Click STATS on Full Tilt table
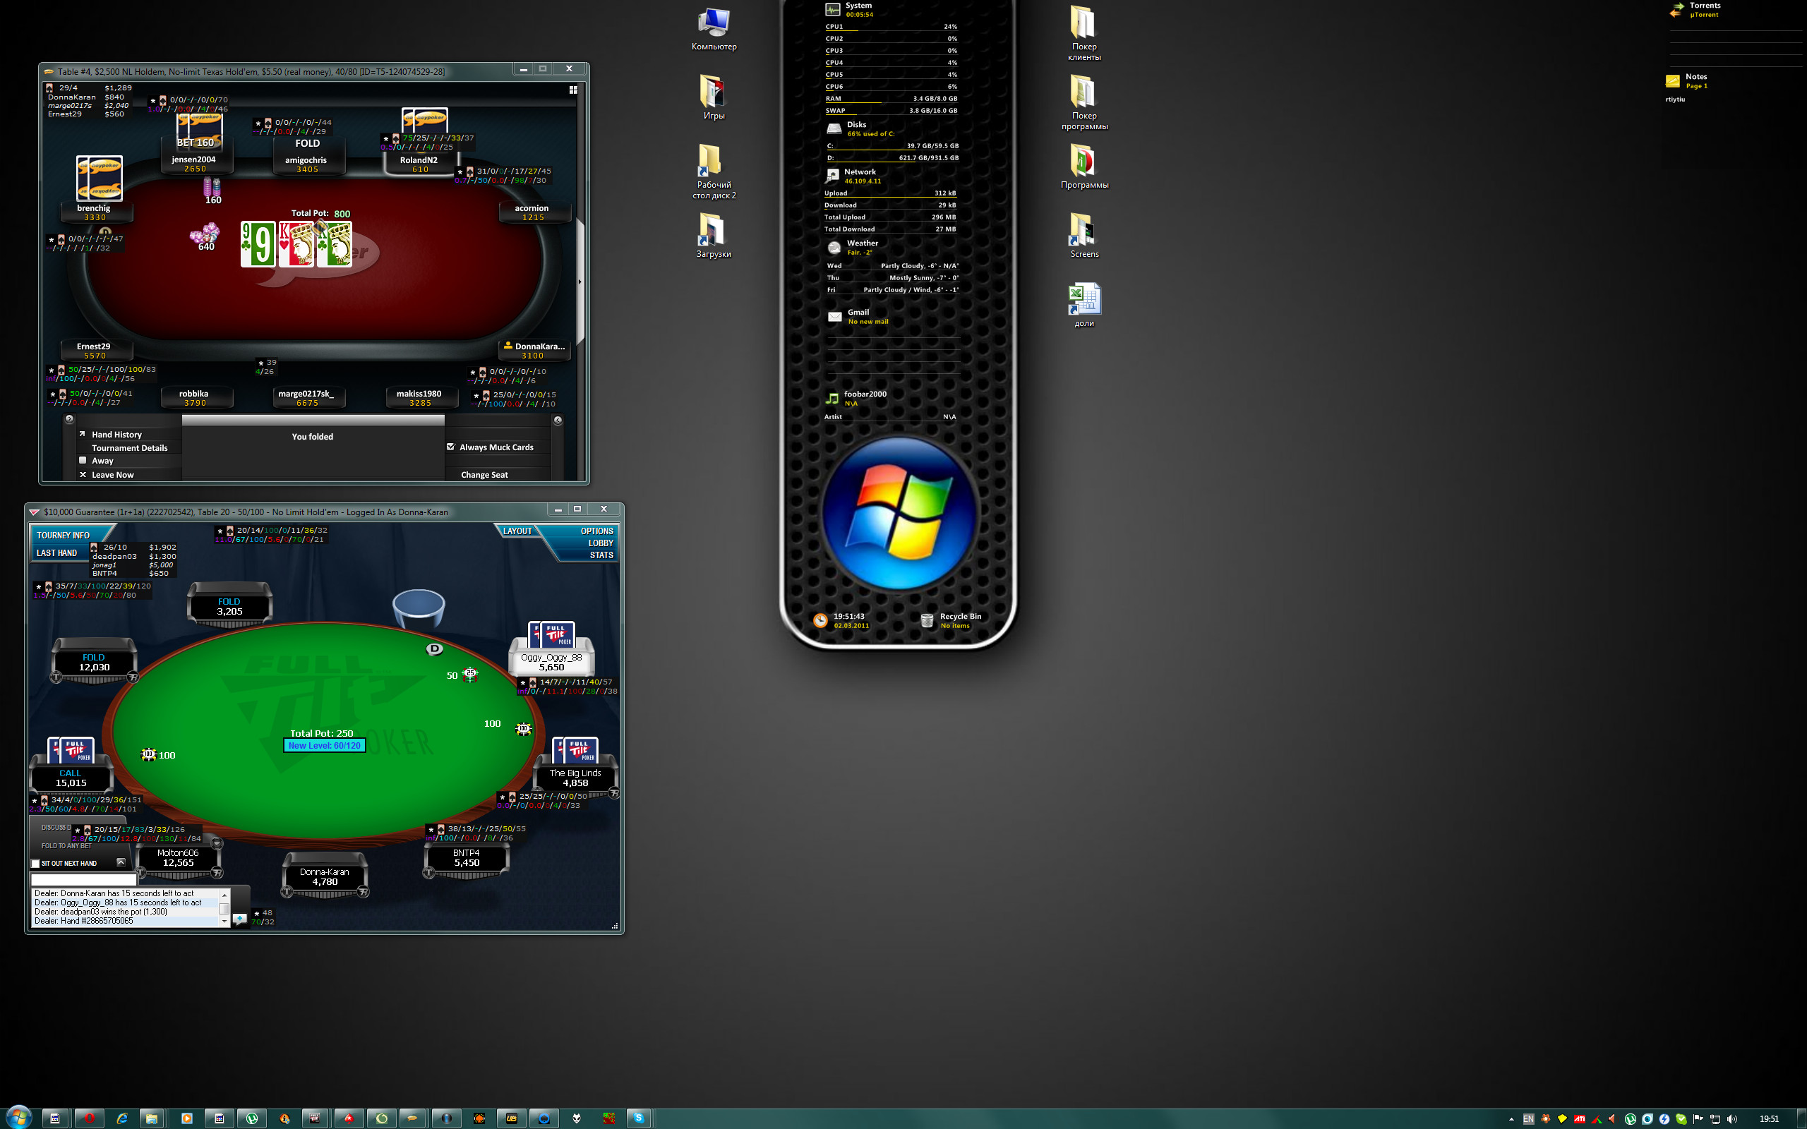 pyautogui.click(x=602, y=555)
